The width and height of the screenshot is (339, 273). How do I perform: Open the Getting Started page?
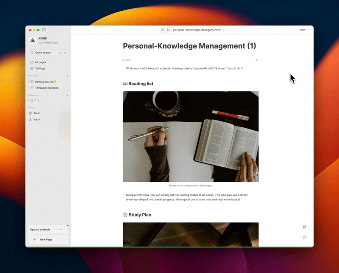[46, 82]
